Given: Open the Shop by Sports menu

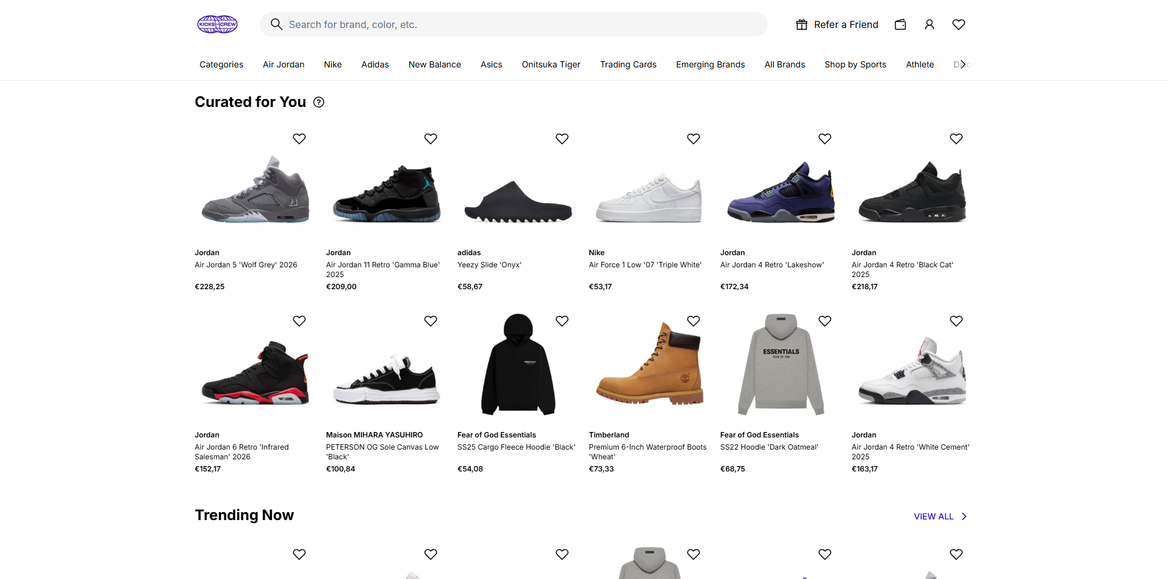Looking at the screenshot, I should coord(855,64).
